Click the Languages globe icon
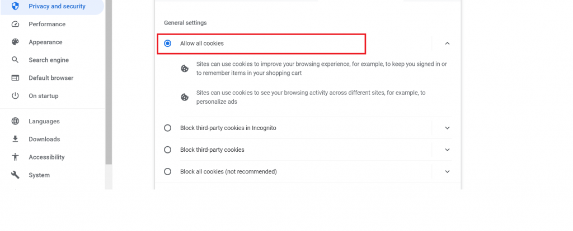Screen dimensions: 573x231 (16, 121)
